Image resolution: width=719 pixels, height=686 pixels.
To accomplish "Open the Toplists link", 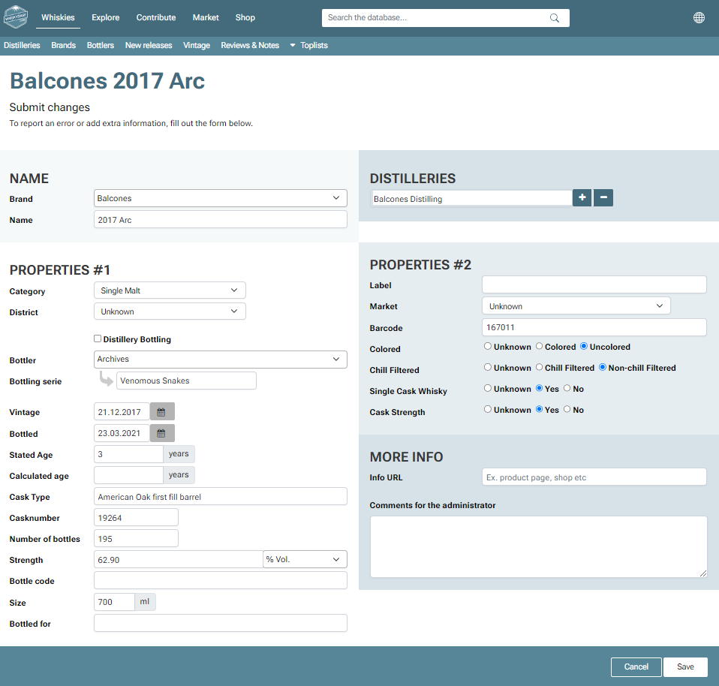I will [314, 45].
